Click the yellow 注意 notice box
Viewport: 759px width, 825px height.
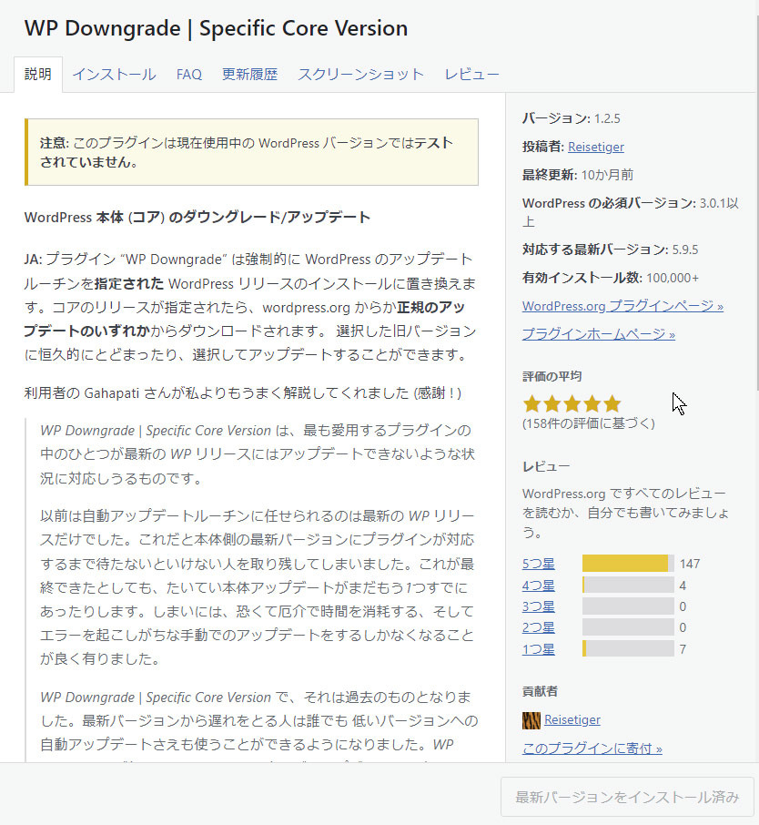pyautogui.click(x=251, y=152)
